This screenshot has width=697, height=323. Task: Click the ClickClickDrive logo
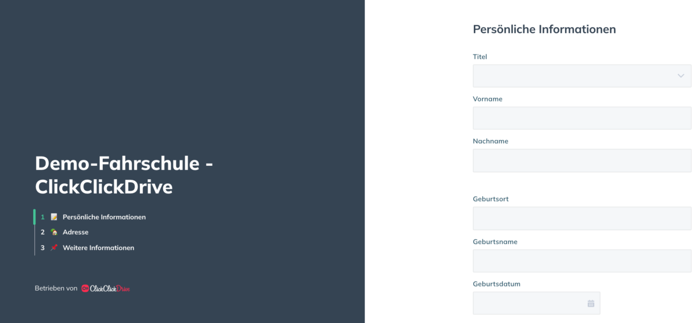[106, 288]
